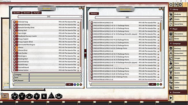Close the Bestiary window

[x=83, y=8]
